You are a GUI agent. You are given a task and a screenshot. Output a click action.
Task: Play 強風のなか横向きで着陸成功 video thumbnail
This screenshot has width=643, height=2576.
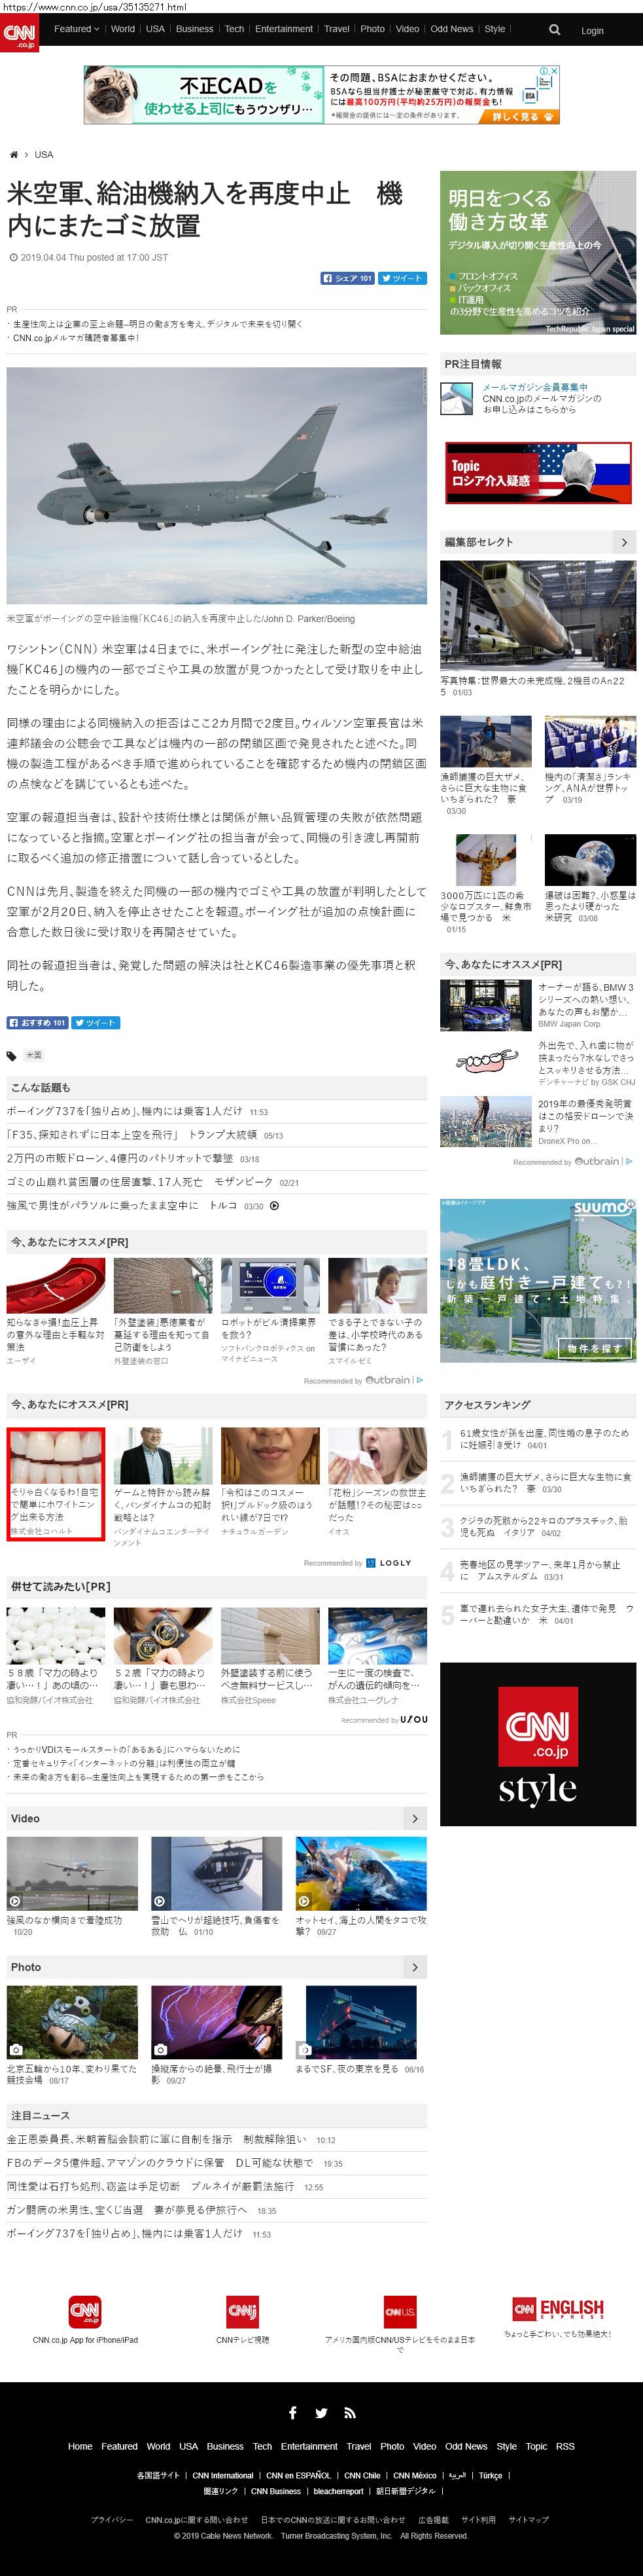click(x=72, y=1874)
